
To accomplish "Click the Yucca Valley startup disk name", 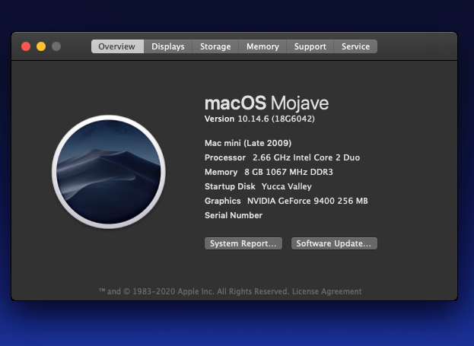I will pos(287,187).
